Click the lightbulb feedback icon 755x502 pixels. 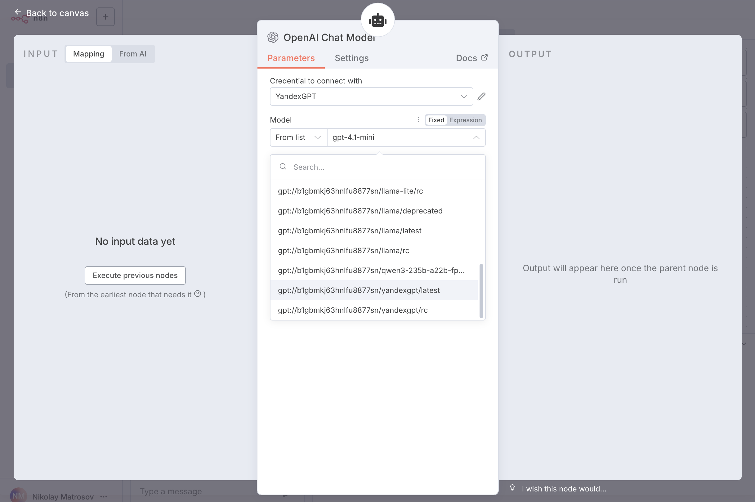[x=512, y=488]
